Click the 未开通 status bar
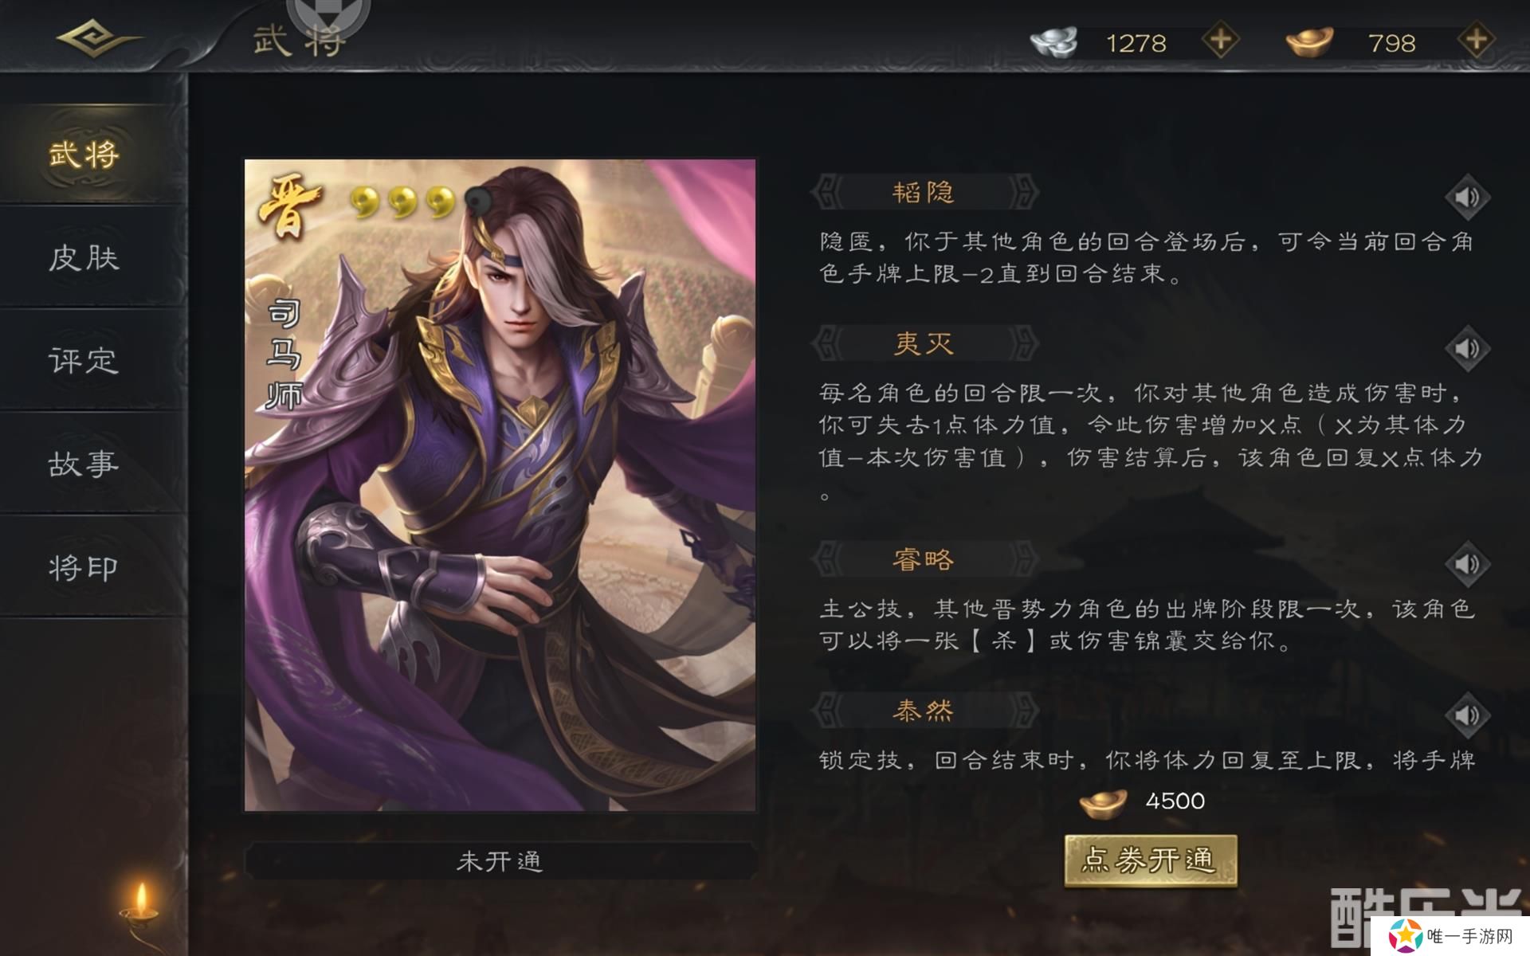Image resolution: width=1530 pixels, height=956 pixels. [x=500, y=861]
